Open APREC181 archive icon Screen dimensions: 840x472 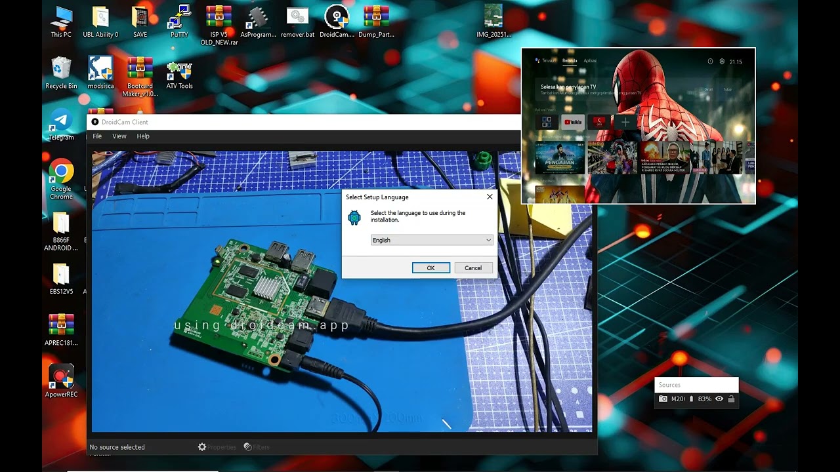(x=61, y=330)
